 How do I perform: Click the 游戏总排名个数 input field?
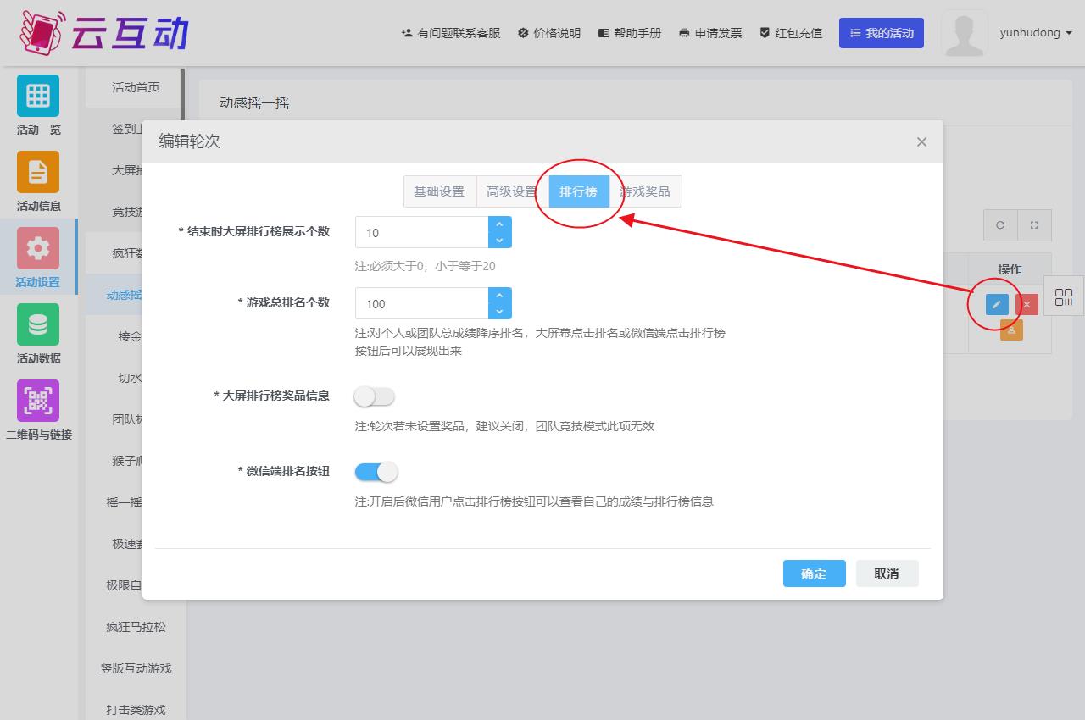422,303
